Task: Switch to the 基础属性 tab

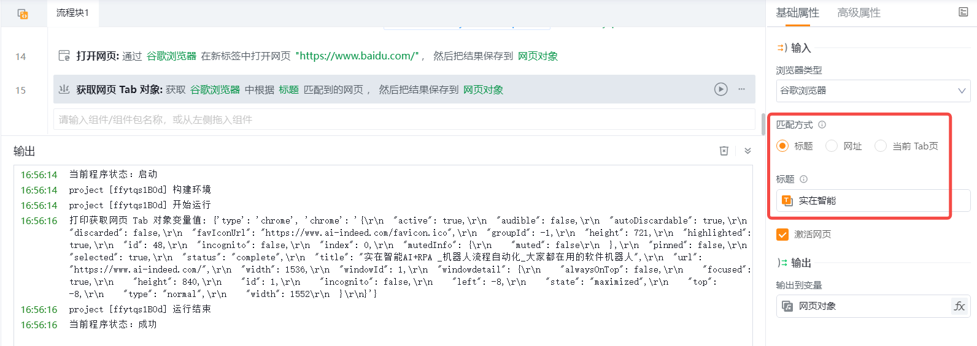Action: point(797,13)
